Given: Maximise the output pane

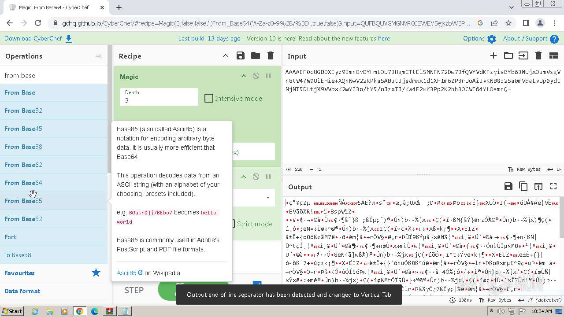Looking at the screenshot, I should [x=553, y=187].
